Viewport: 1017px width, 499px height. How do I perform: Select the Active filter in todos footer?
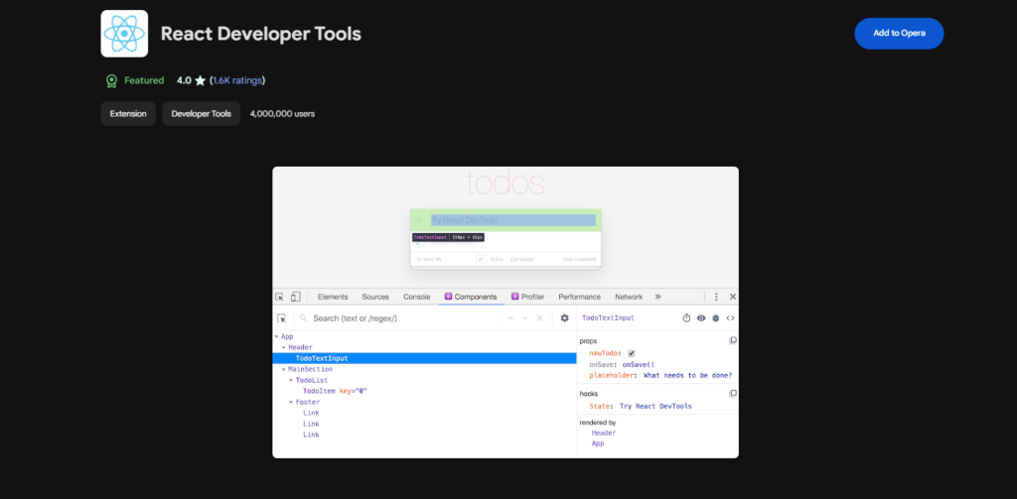click(497, 259)
